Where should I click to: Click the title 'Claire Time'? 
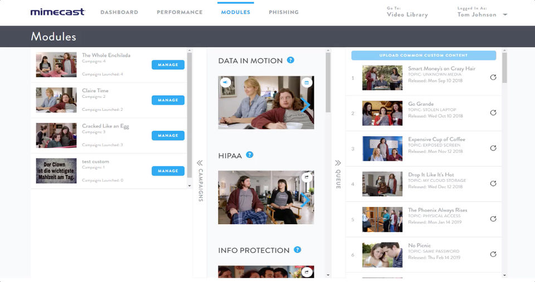95,91
